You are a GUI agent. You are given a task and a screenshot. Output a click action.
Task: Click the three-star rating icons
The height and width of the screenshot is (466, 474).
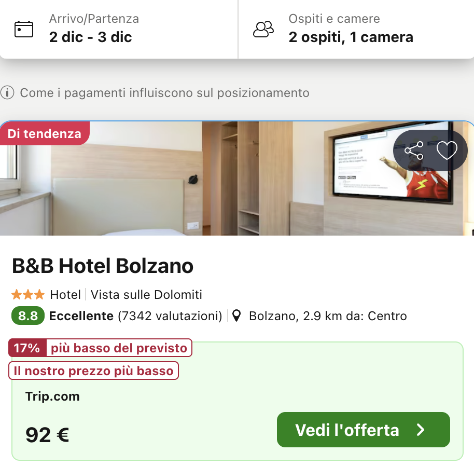pyautogui.click(x=27, y=294)
